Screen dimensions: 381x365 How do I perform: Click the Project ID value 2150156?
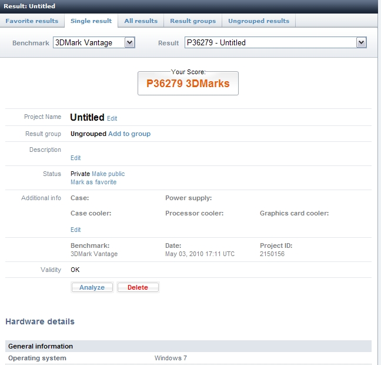click(x=272, y=254)
